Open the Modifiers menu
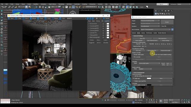Viewport: 191px width, 107px height. click(36, 4)
